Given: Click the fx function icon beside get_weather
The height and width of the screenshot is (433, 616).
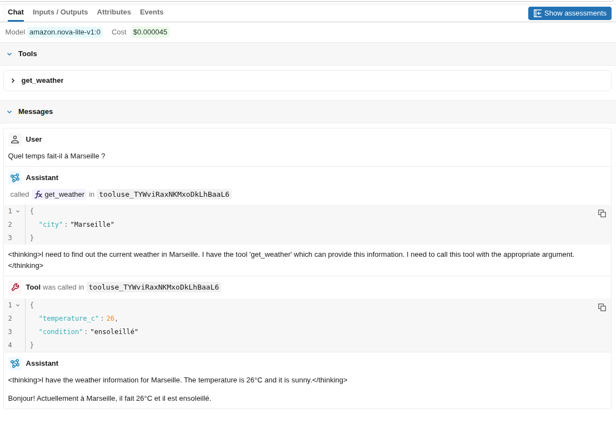Looking at the screenshot, I should point(38,195).
